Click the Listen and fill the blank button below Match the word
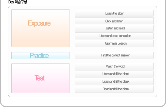The width and height of the screenshot is (166, 107). [x=114, y=74]
